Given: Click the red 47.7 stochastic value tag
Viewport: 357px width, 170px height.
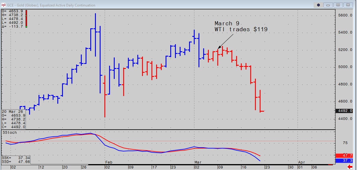Looking at the screenshot, I should click(x=344, y=156).
